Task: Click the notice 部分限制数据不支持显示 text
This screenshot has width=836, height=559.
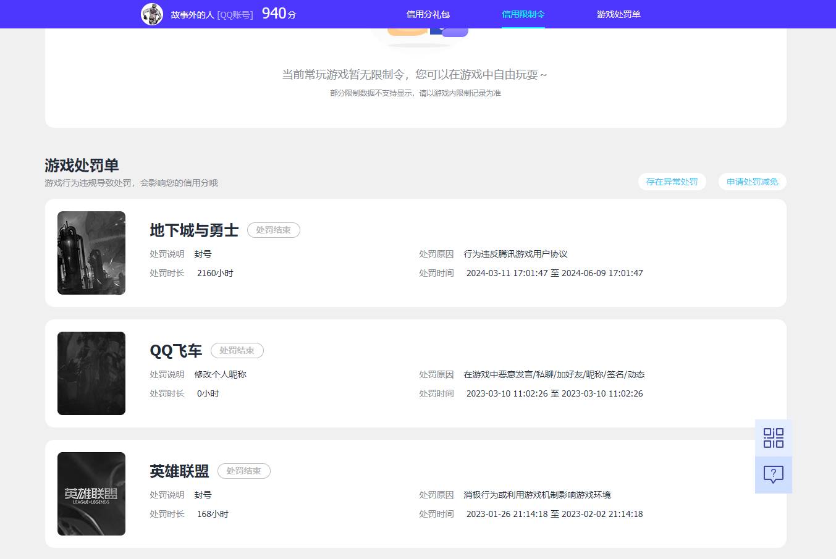Action: click(416, 93)
